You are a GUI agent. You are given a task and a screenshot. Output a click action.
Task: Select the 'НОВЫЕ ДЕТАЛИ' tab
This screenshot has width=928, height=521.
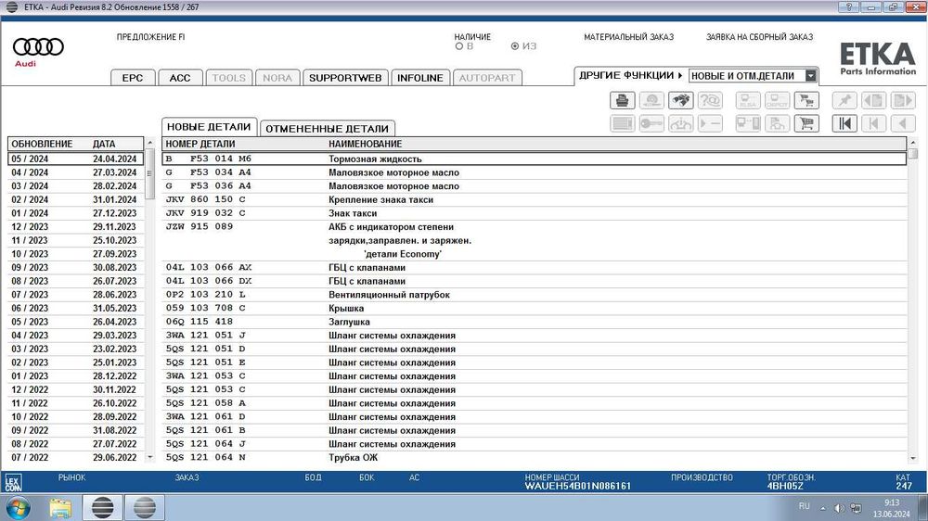pos(209,127)
